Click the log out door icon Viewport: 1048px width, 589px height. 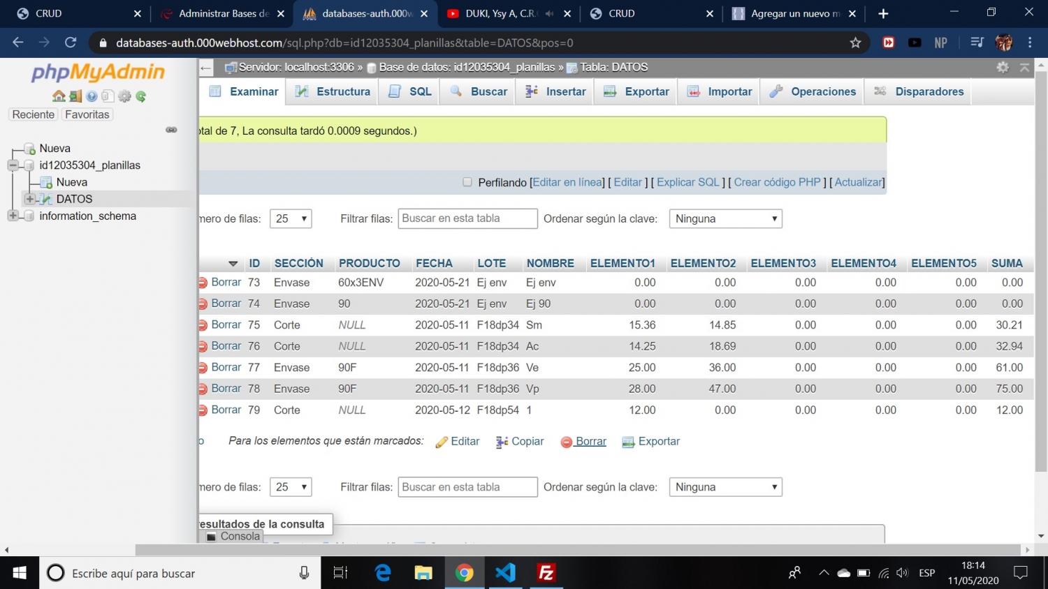75,96
